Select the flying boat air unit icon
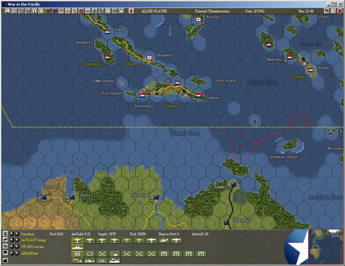The height and width of the screenshot is (266, 345). [164, 241]
